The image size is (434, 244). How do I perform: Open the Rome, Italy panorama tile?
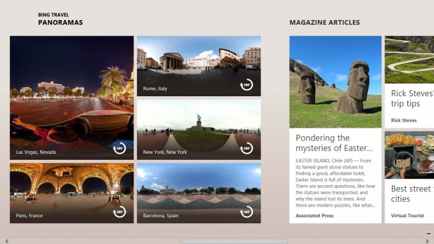tap(199, 66)
